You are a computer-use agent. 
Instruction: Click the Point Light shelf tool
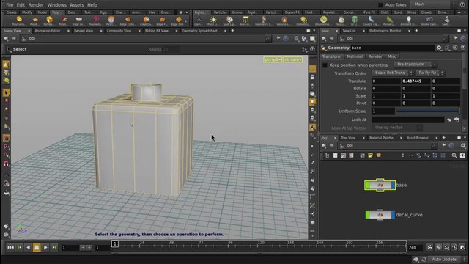tap(213, 21)
